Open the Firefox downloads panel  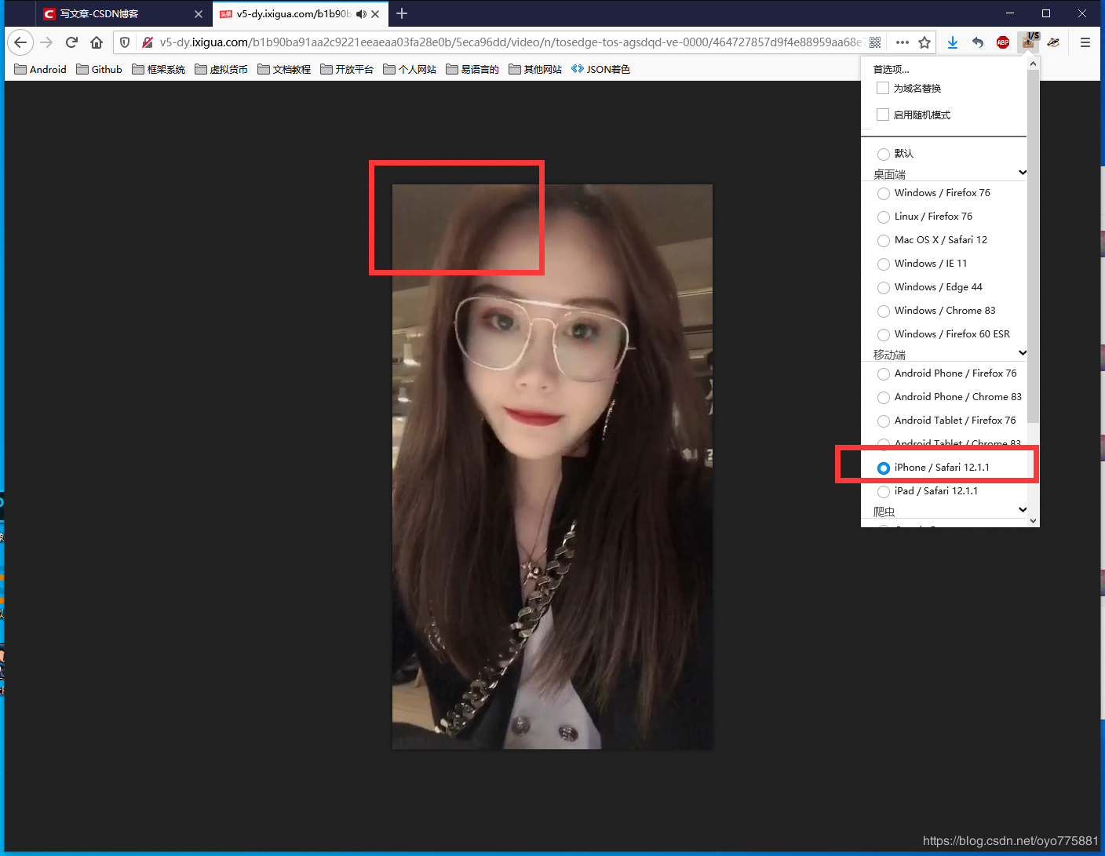pos(952,42)
